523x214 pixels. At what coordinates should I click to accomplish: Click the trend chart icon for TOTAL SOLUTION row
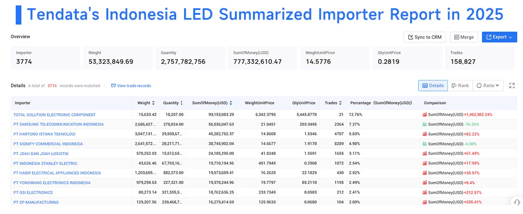point(425,115)
